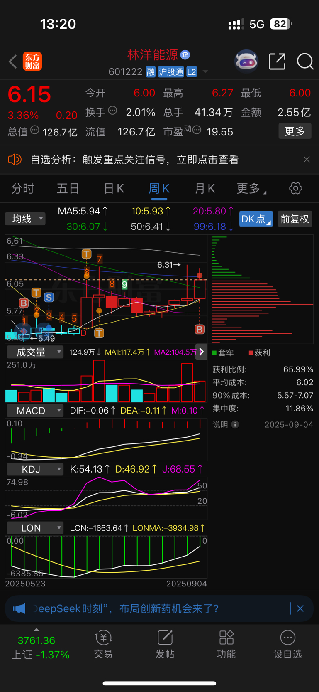
Task: Tap the green 9 marker on chart
Action: 124,285
